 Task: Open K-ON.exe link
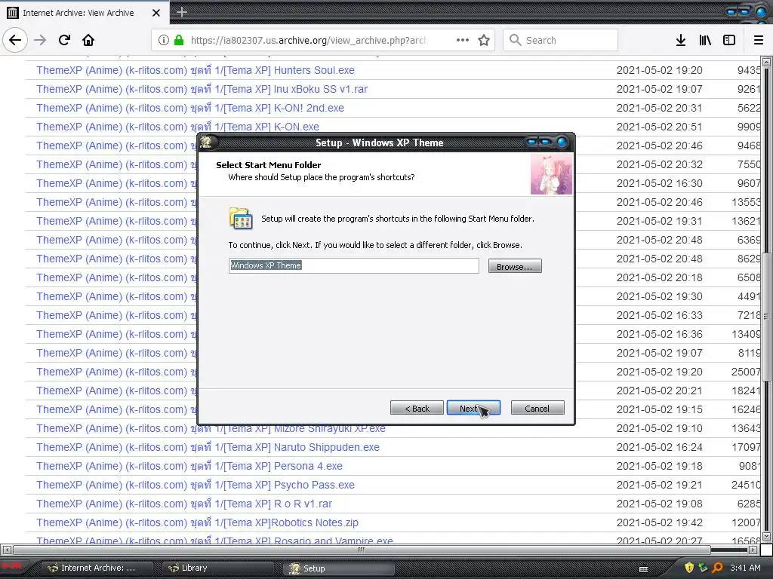pos(177,127)
